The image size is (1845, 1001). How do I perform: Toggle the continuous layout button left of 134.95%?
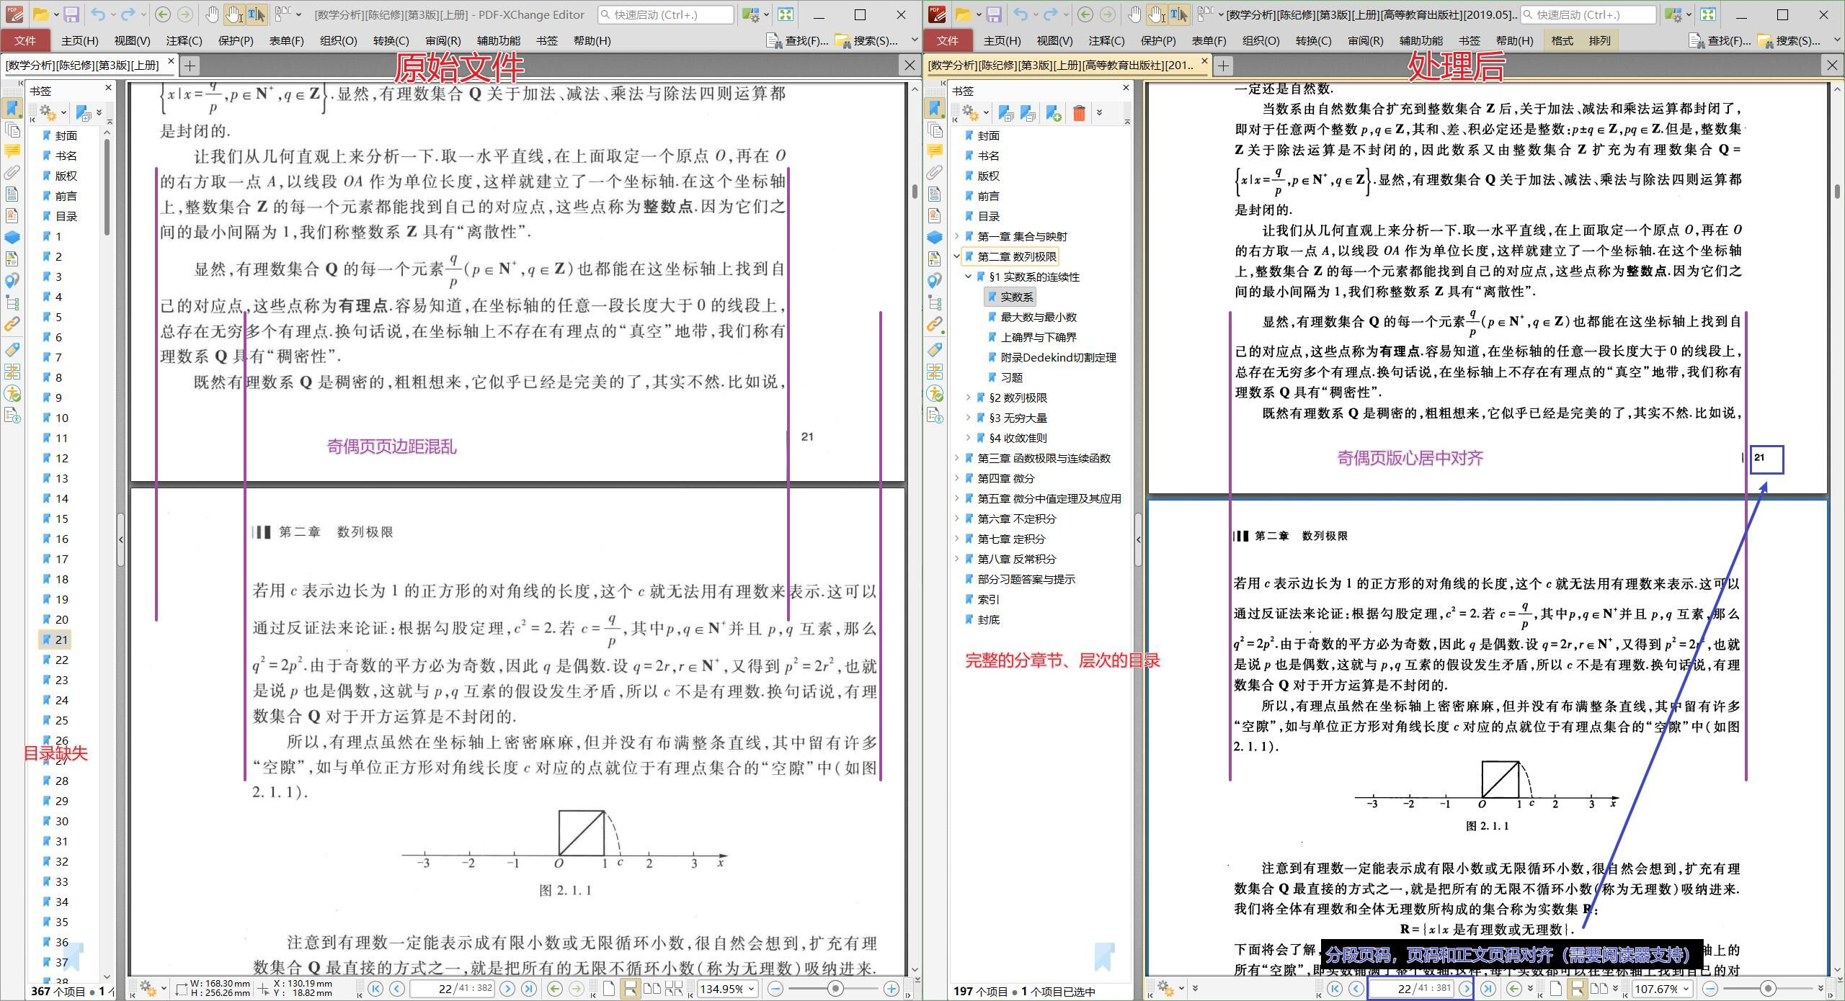[x=630, y=989]
